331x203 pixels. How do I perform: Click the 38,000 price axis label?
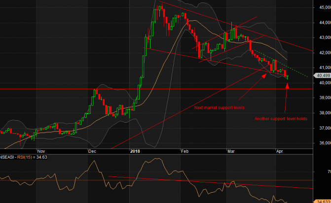[324, 113]
